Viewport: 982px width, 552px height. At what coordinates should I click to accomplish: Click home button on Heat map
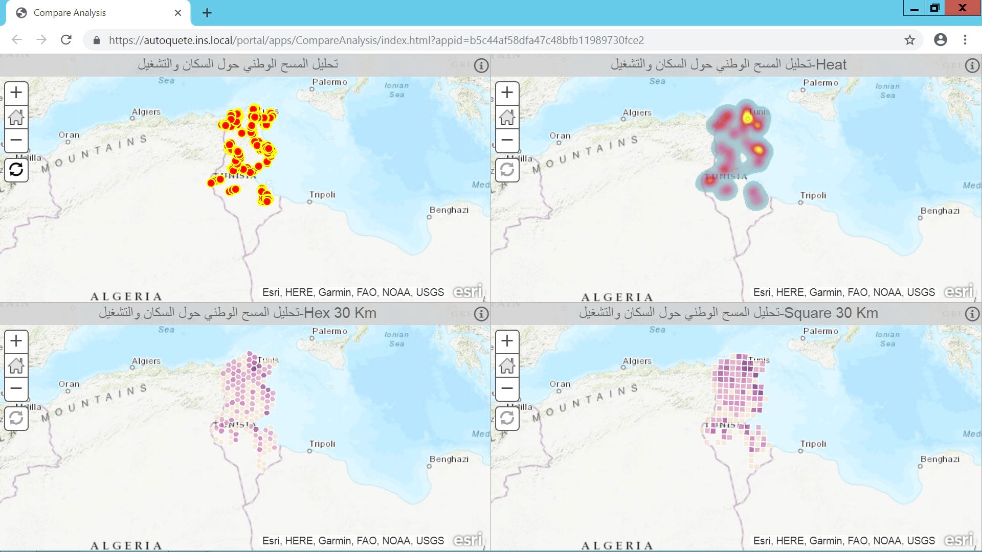tap(507, 117)
